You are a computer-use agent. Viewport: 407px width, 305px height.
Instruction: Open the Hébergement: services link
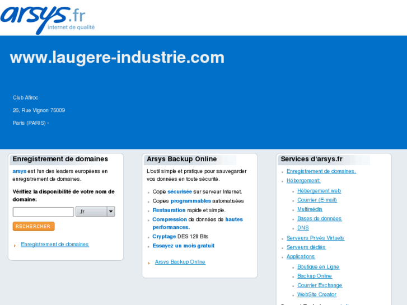click(x=303, y=180)
